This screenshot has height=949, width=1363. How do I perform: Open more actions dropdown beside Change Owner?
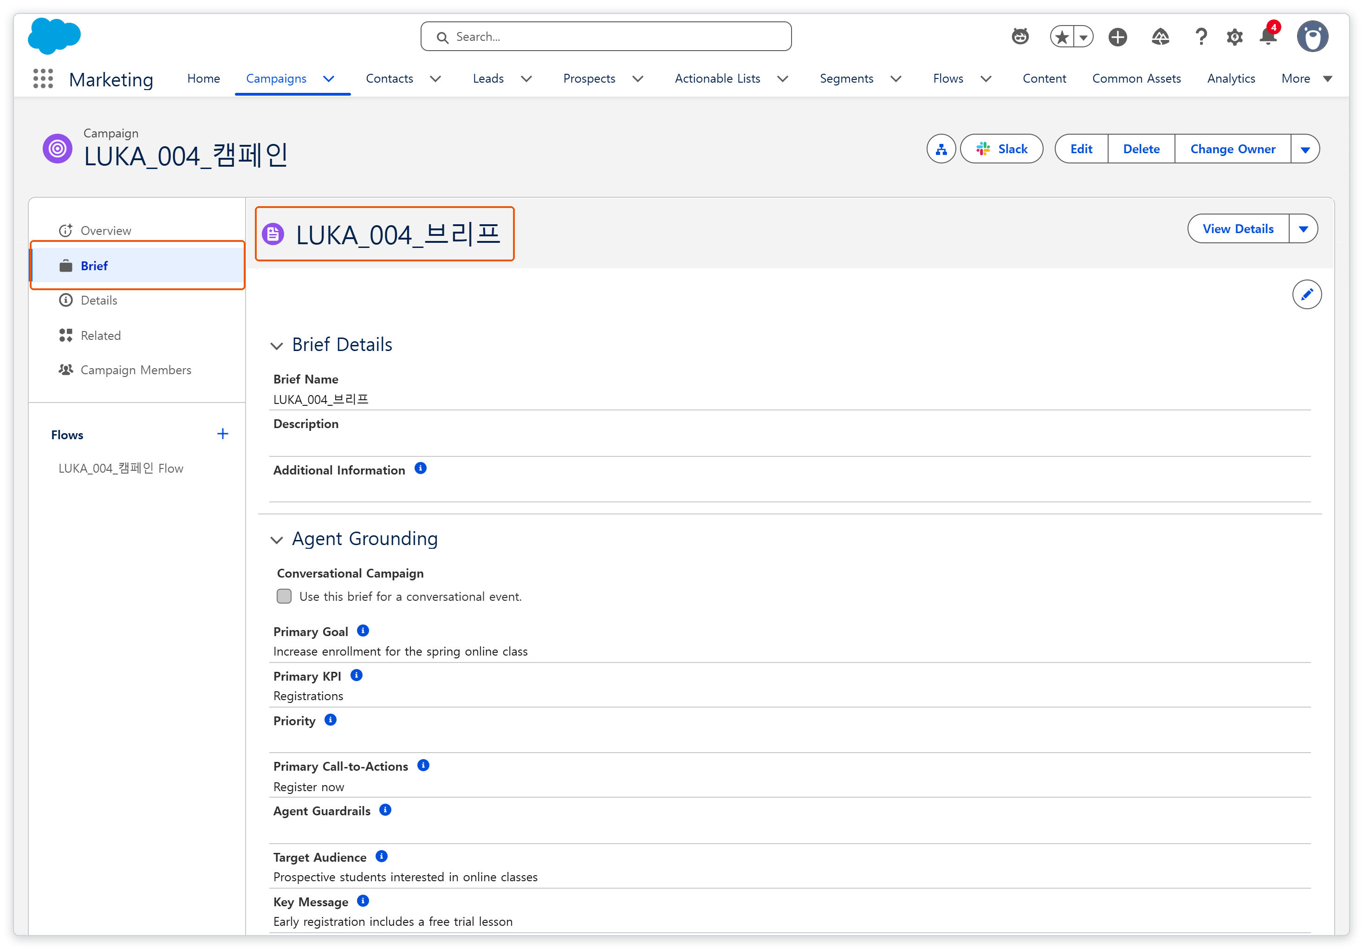[1305, 149]
